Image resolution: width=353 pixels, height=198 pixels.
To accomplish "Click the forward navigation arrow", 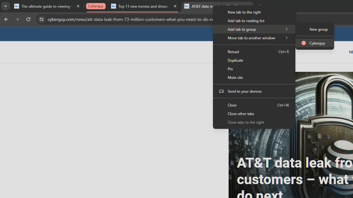I will point(17,19).
